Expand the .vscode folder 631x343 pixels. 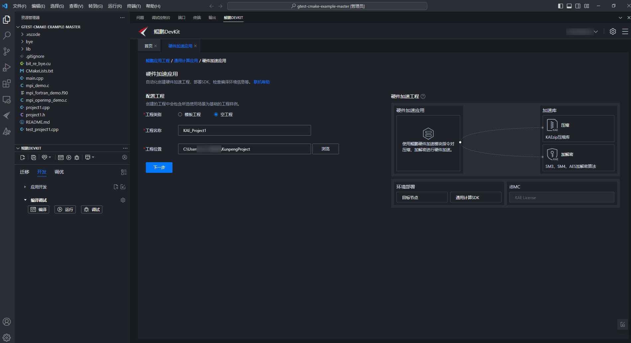[22, 34]
